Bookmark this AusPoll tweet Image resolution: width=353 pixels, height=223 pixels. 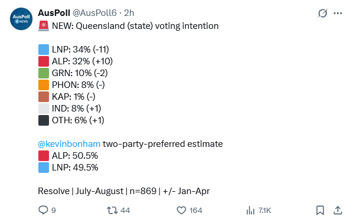(320, 210)
